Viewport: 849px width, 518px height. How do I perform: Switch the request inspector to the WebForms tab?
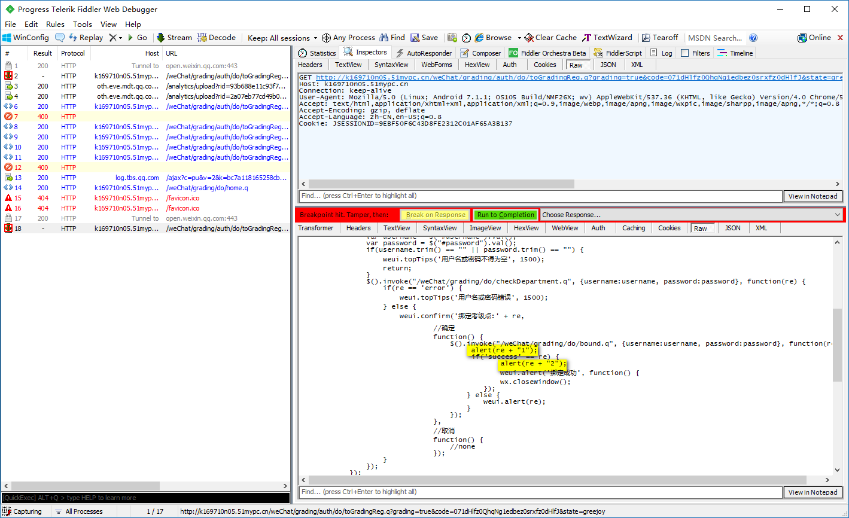[437, 65]
